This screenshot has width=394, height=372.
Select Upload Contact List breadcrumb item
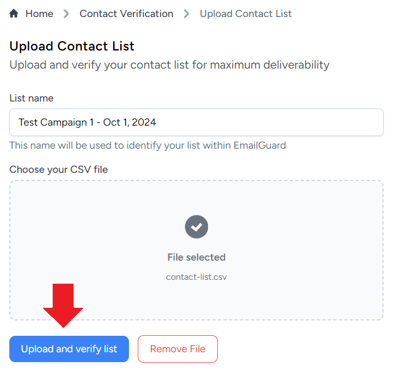click(246, 14)
